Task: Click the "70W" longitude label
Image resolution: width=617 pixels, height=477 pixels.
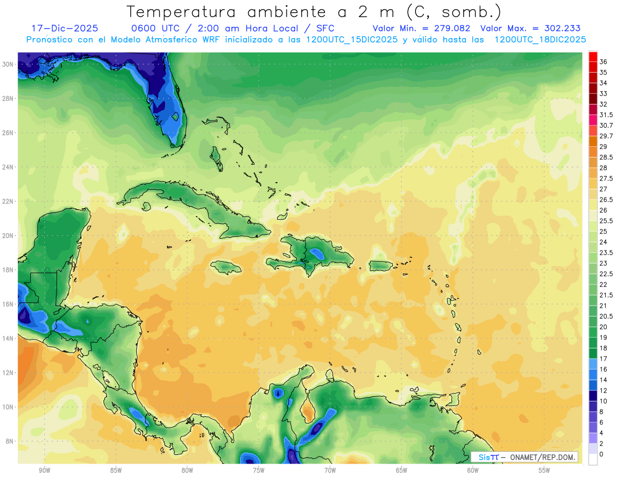Action: (x=330, y=471)
